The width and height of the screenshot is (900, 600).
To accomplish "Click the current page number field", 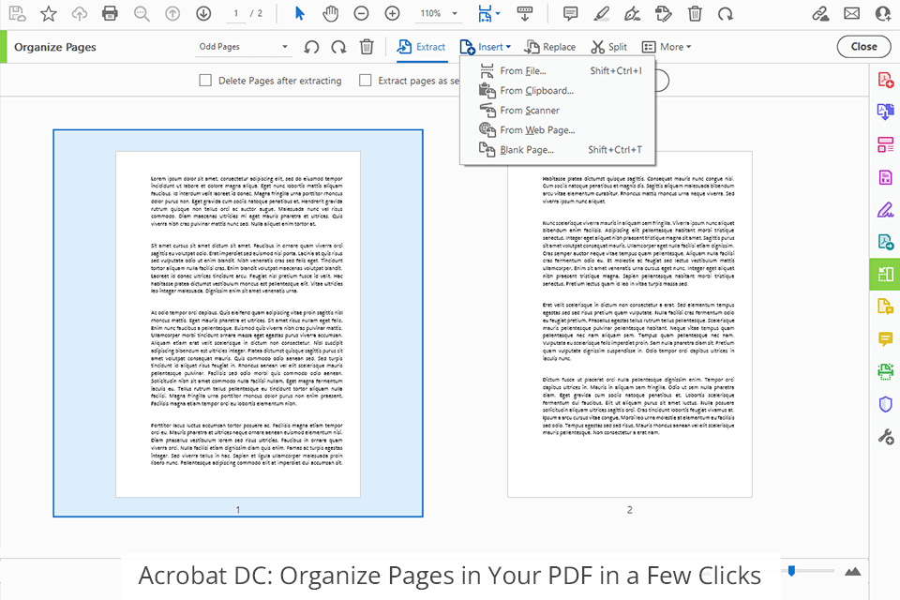I will [x=236, y=13].
